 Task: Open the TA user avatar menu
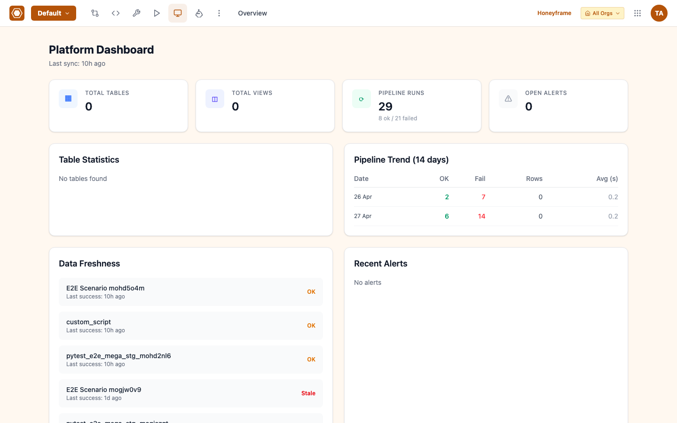(x=659, y=13)
